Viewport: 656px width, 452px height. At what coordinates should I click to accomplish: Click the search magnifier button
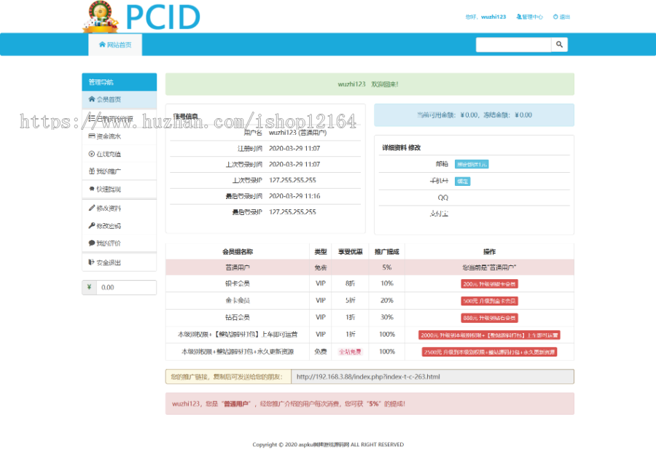(559, 44)
